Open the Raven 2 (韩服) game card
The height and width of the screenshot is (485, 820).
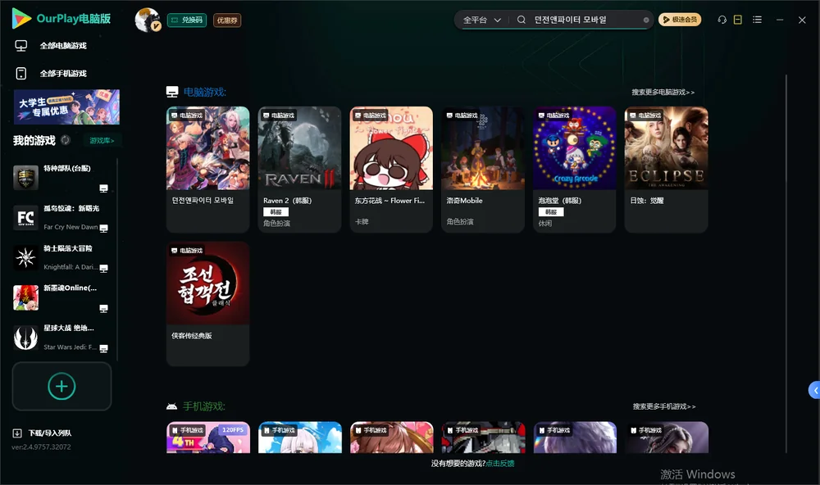pos(299,170)
